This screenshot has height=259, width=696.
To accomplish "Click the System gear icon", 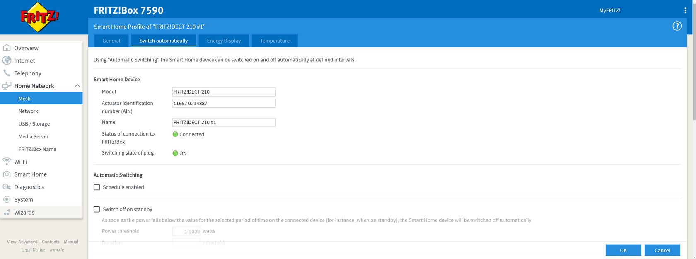I will pyautogui.click(x=7, y=199).
